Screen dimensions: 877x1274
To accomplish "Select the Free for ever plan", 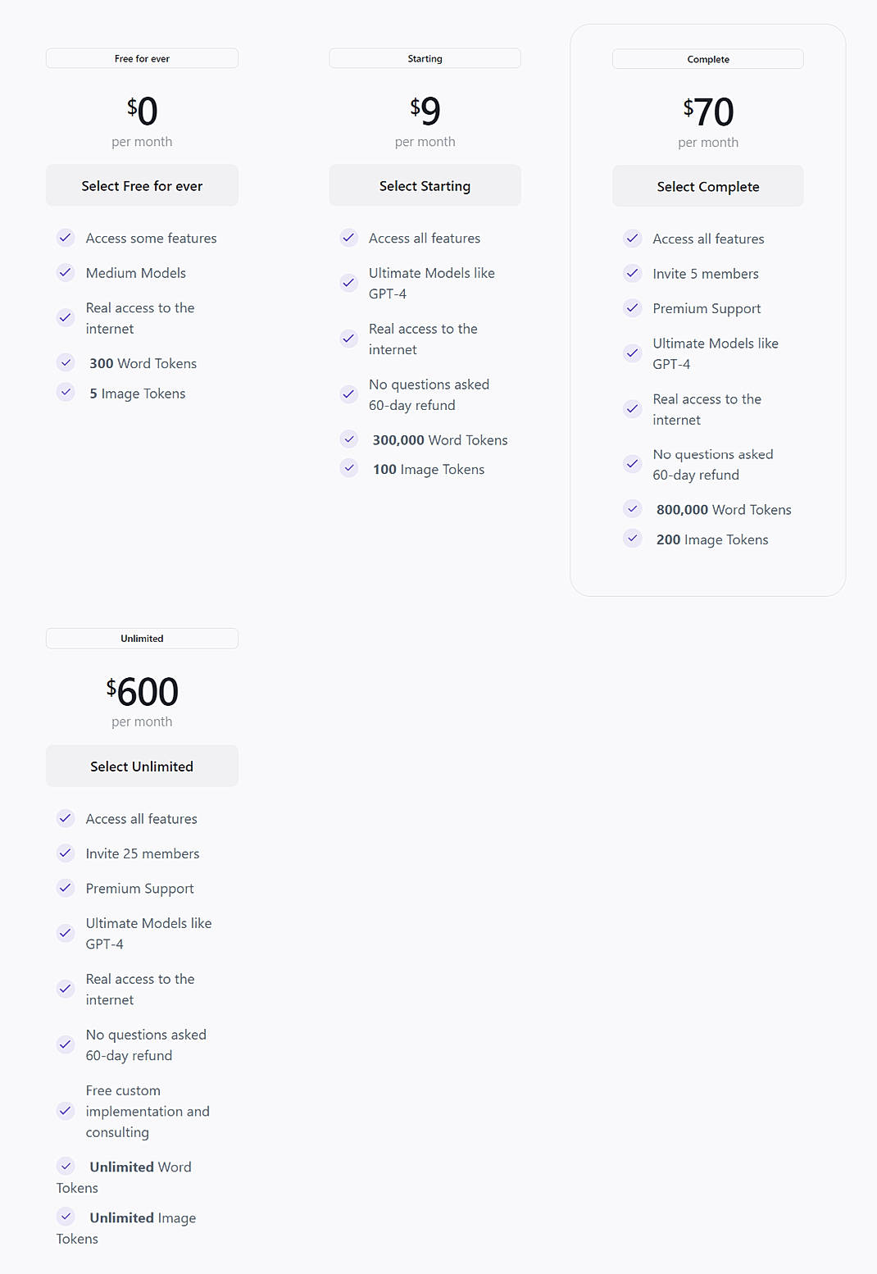I will point(141,185).
